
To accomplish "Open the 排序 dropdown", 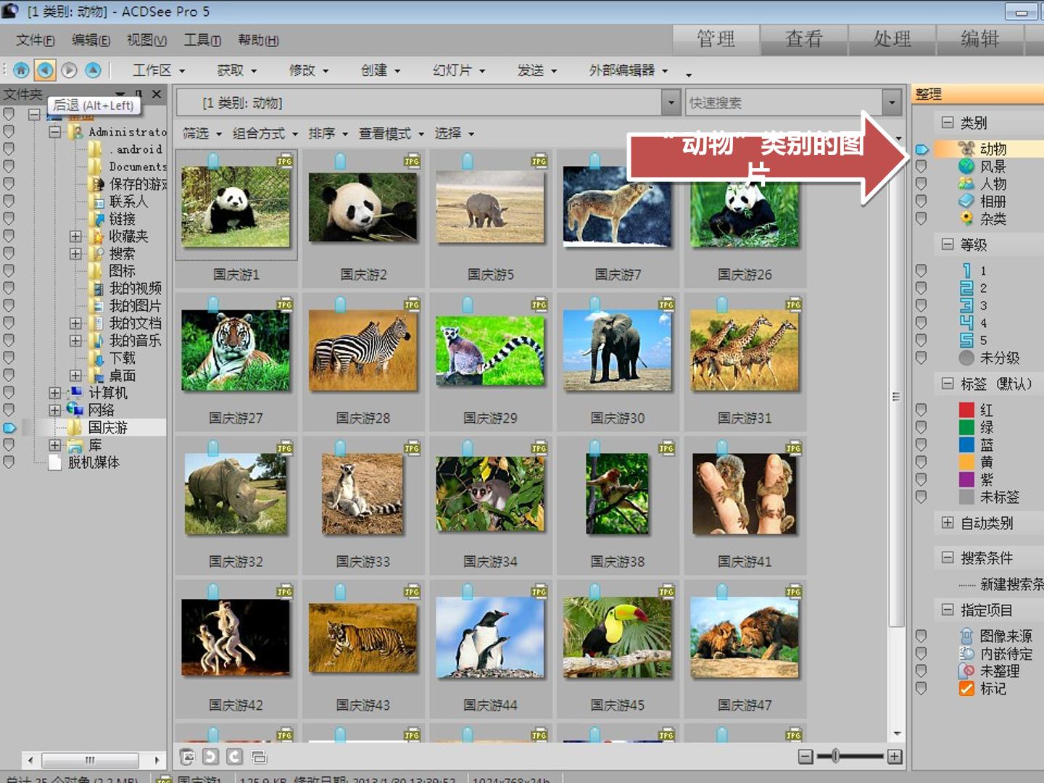I will pos(328,133).
